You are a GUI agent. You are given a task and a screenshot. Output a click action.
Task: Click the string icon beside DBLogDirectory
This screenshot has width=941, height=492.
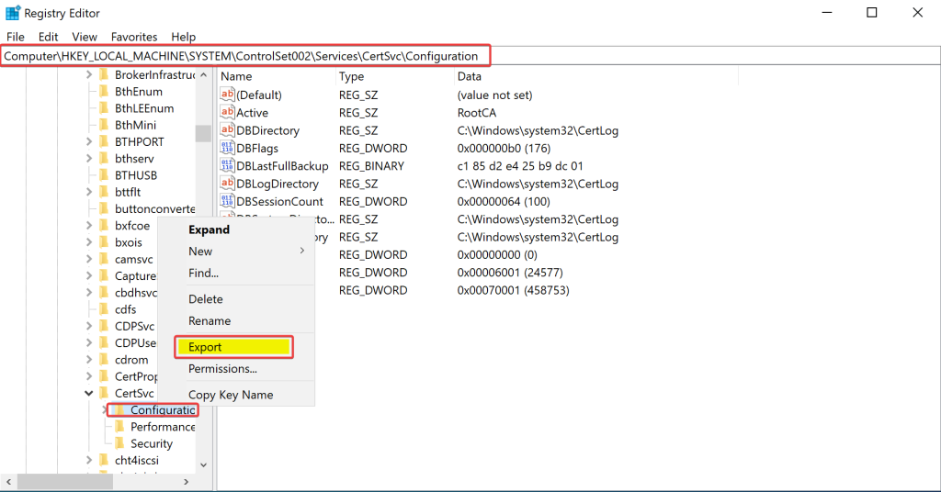coord(228,184)
